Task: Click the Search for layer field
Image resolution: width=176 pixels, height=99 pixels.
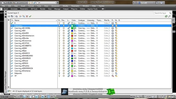Action: (161, 13)
